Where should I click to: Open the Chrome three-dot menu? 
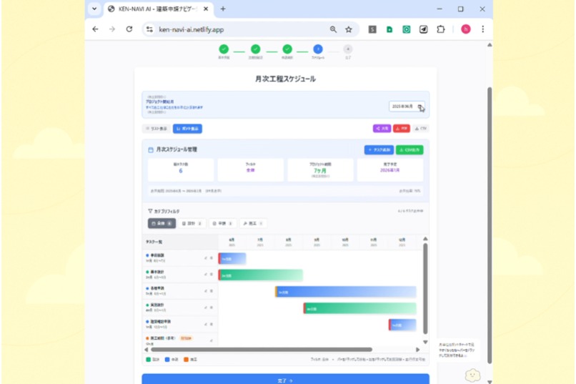click(482, 29)
